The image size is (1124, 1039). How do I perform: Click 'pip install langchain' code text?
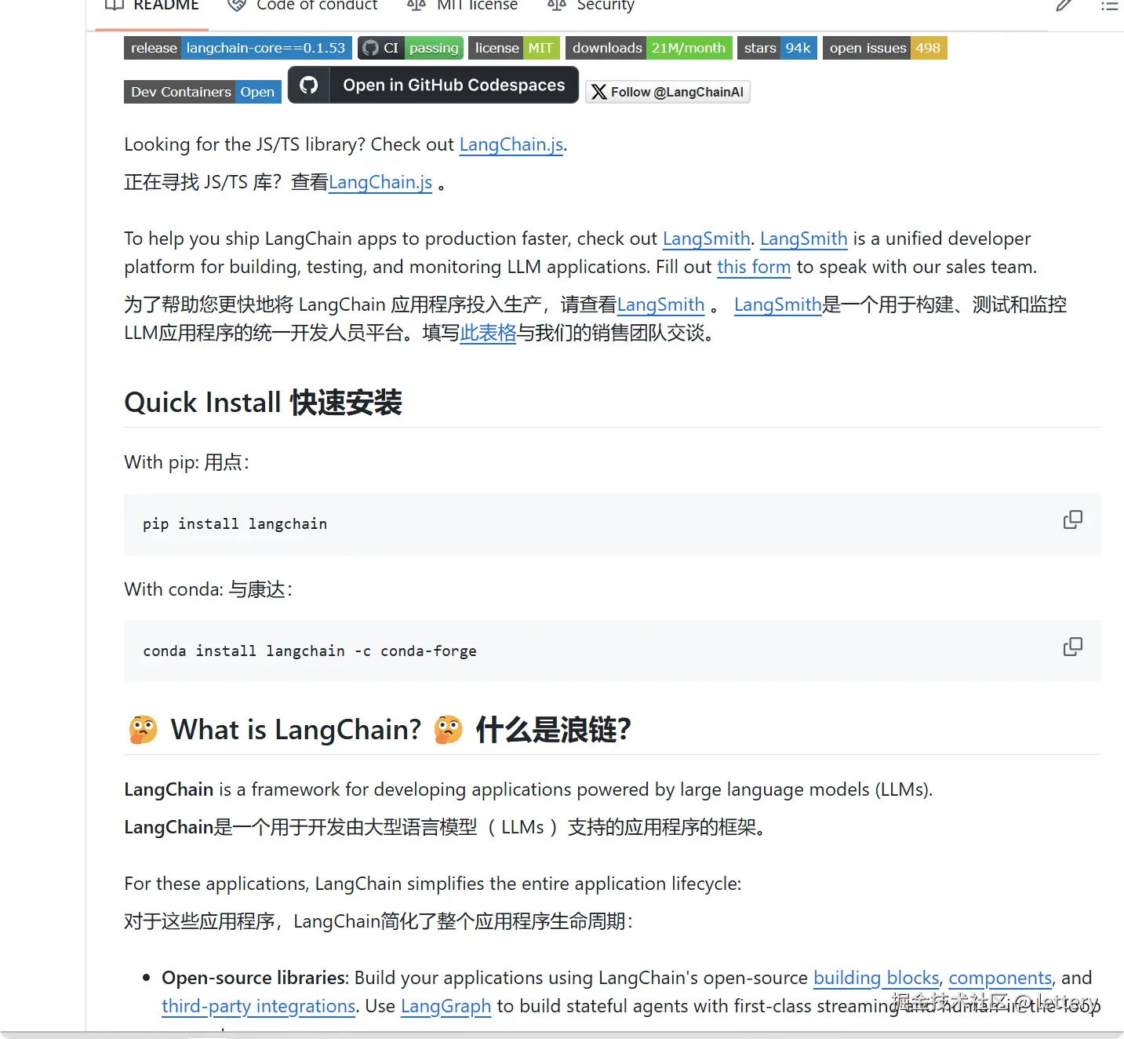click(x=235, y=524)
